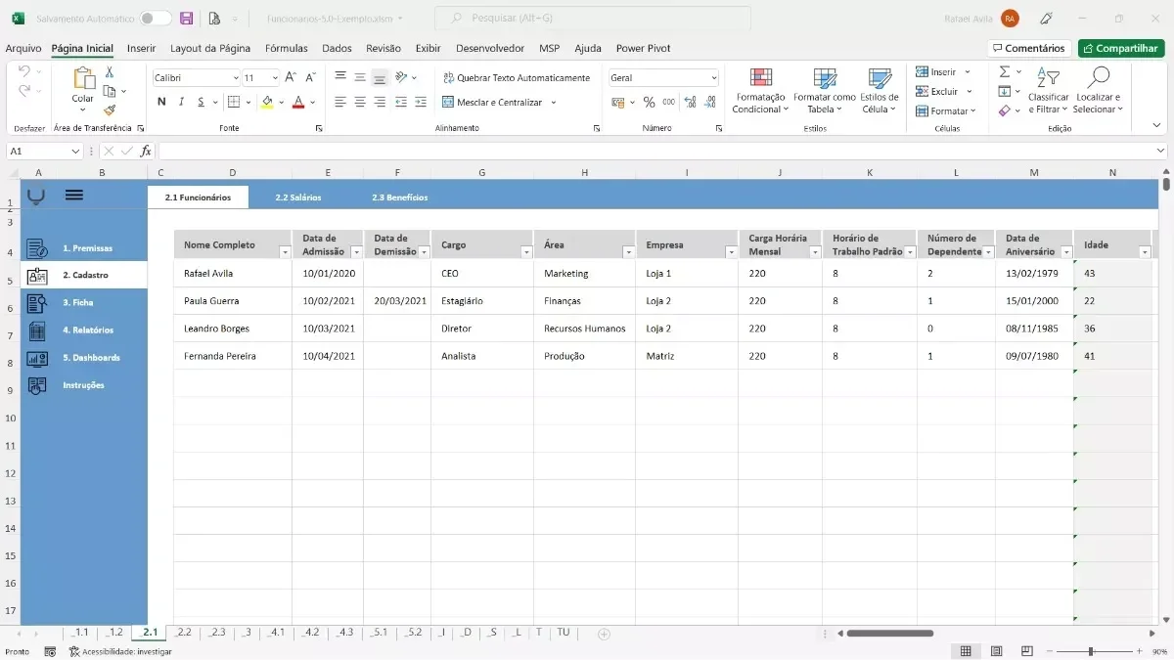
Task: Click the AutoSum sigma icon
Action: tap(1004, 72)
